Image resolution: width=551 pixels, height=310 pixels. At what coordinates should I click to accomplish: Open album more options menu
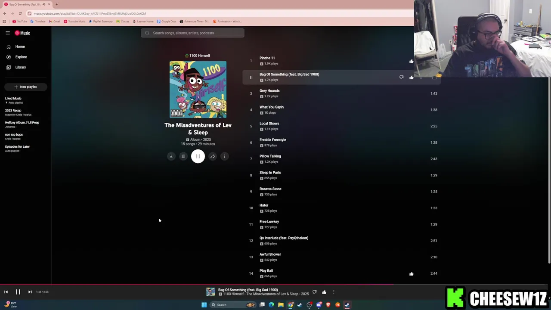tap(225, 156)
